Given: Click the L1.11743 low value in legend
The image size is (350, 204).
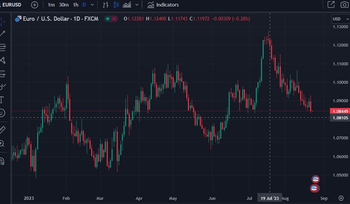Looking at the screenshot, I should pyautogui.click(x=178, y=19).
